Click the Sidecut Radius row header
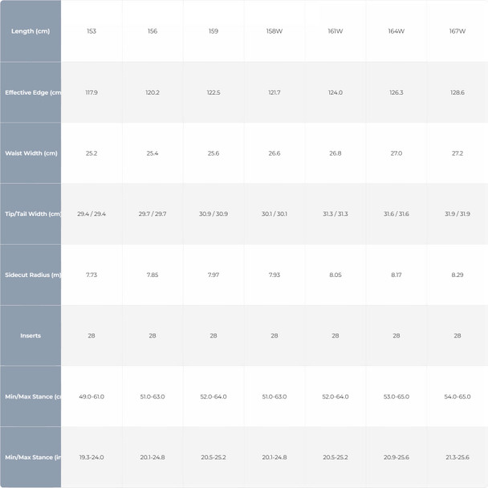This screenshot has height=488, width=488. click(32, 274)
